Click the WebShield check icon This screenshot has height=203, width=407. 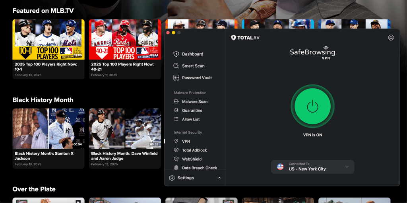[176, 159]
